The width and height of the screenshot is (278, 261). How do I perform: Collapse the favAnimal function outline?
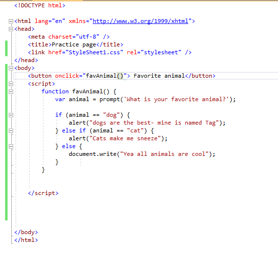coord(11,91)
